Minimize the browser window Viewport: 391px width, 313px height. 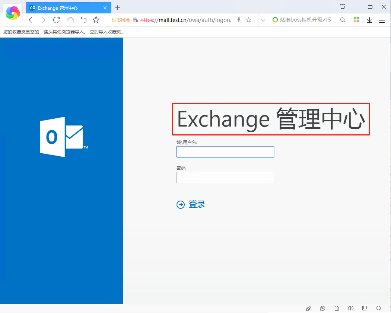coord(356,7)
